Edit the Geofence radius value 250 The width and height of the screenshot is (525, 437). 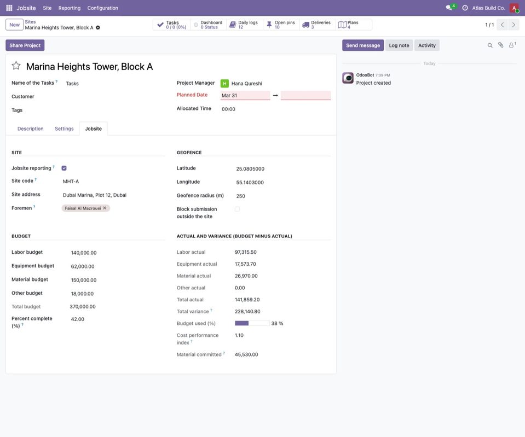[282, 196]
